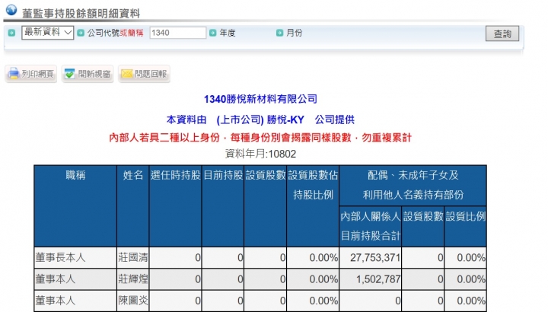Click the 查詢 search button
This screenshot has width=548, height=312.
coord(502,33)
